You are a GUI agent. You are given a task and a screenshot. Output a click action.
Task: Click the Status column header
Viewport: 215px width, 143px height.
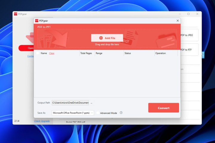pos(128,53)
